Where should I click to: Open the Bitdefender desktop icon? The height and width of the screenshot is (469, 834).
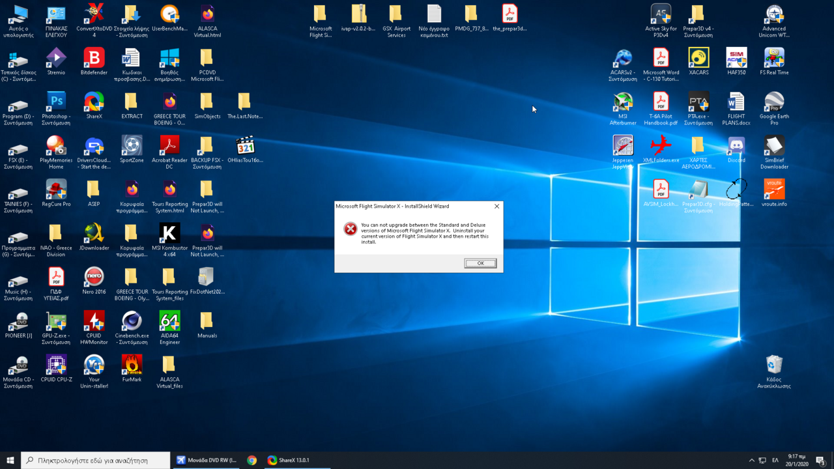[94, 61]
